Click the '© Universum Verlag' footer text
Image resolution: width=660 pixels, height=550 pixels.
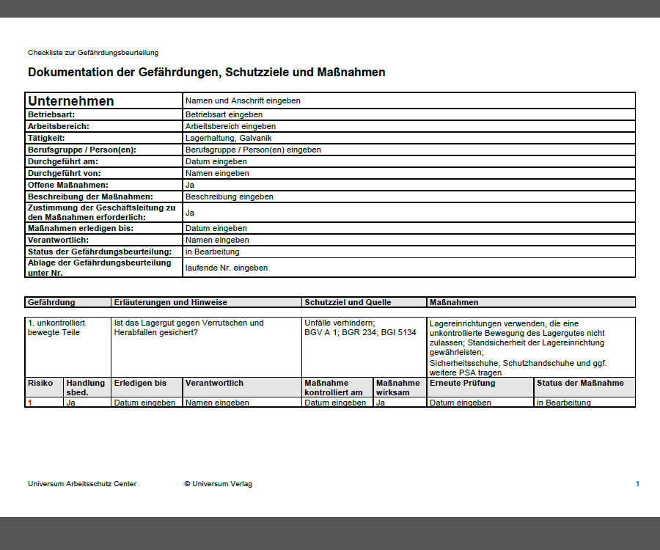coord(218,484)
